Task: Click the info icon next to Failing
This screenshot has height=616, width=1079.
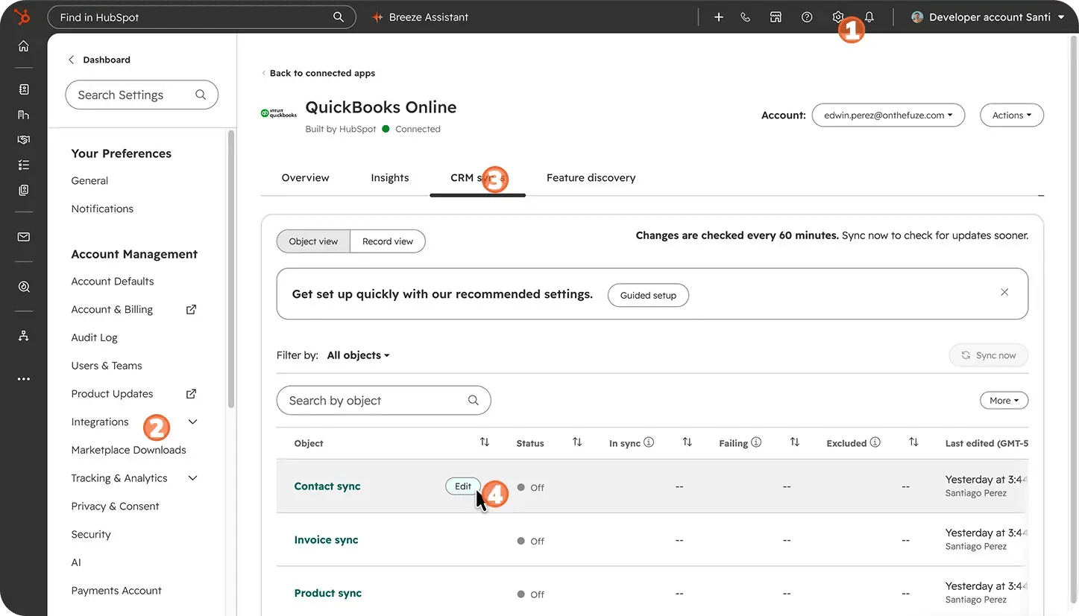Action: point(756,442)
